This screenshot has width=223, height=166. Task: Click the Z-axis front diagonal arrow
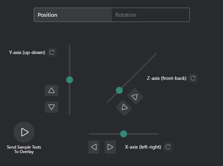click(x=124, y=107)
